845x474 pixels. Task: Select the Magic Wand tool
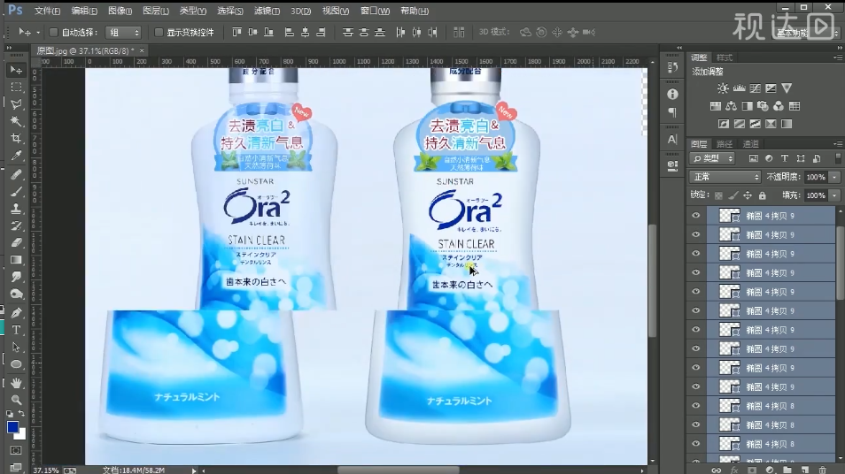pos(16,121)
